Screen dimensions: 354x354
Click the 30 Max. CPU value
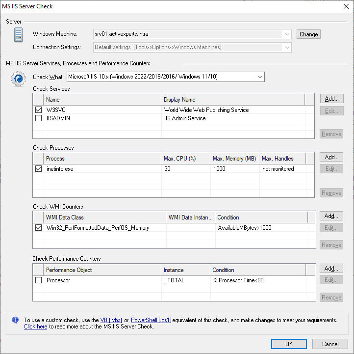[167, 169]
